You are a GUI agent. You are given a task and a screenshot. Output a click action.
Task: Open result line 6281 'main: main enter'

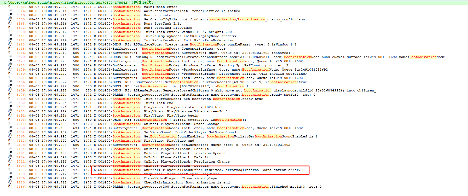93,7
